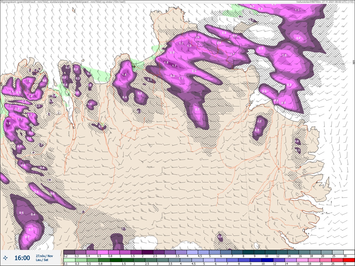Click the map title starting 'Rigning/skúrir'

(63, 2)
